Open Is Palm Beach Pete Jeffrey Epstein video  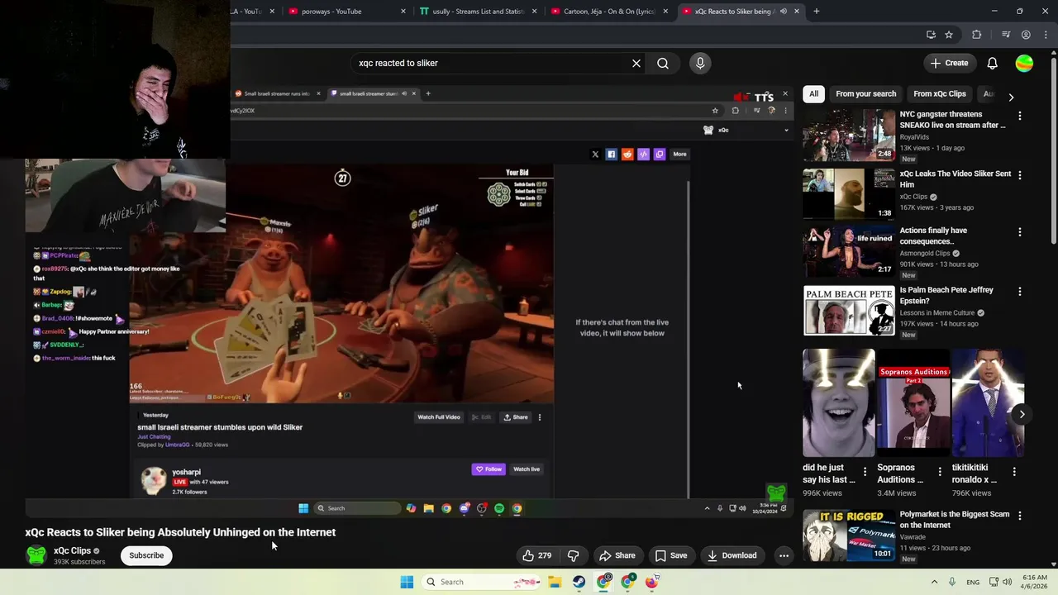tap(849, 310)
